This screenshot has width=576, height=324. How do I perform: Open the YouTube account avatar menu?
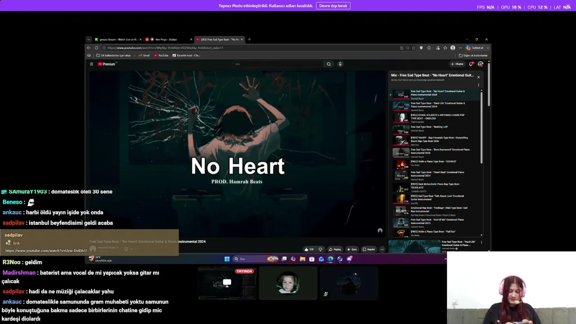tap(481, 64)
